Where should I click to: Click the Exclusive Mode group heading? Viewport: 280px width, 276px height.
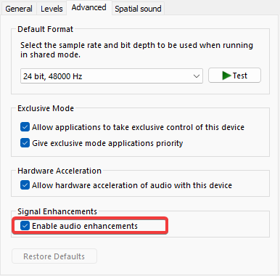(x=46, y=108)
